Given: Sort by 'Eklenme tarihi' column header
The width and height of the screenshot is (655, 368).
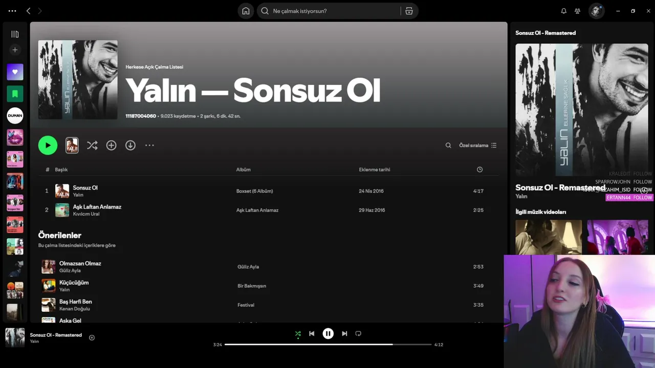Looking at the screenshot, I should 375,170.
